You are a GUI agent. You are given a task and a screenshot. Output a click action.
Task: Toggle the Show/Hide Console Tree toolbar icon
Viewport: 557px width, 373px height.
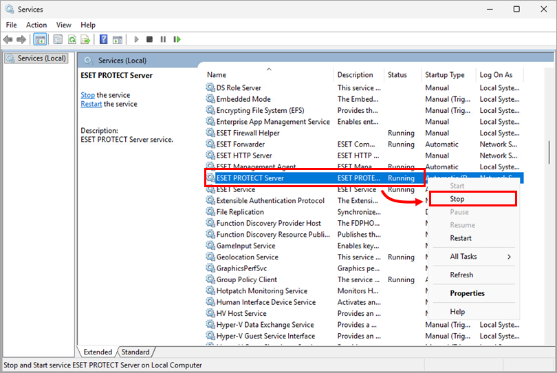(41, 40)
